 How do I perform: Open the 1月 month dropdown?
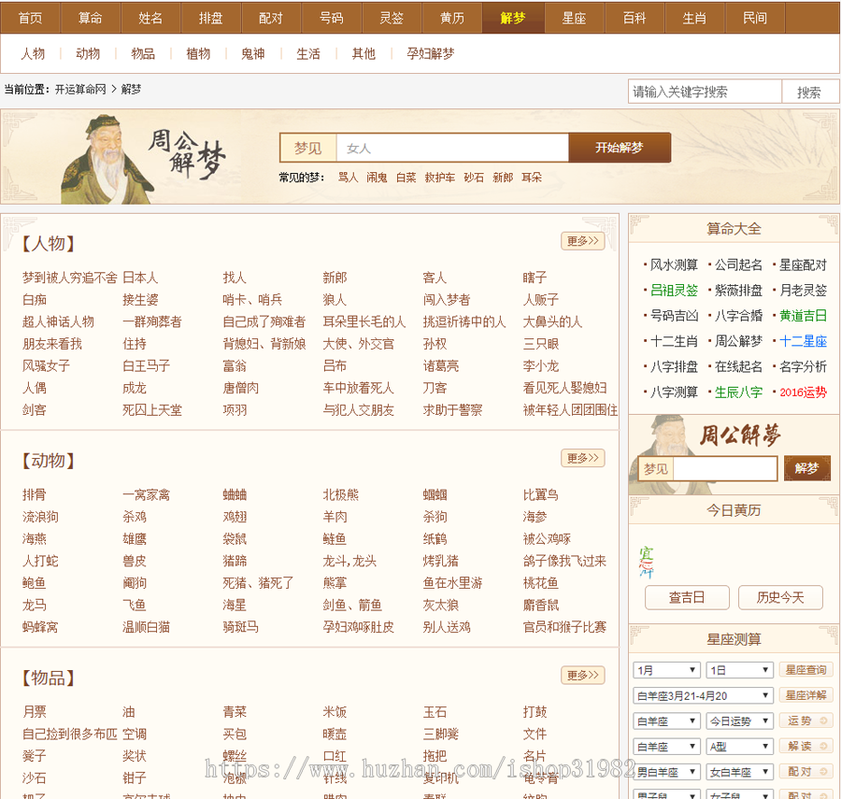tap(666, 670)
